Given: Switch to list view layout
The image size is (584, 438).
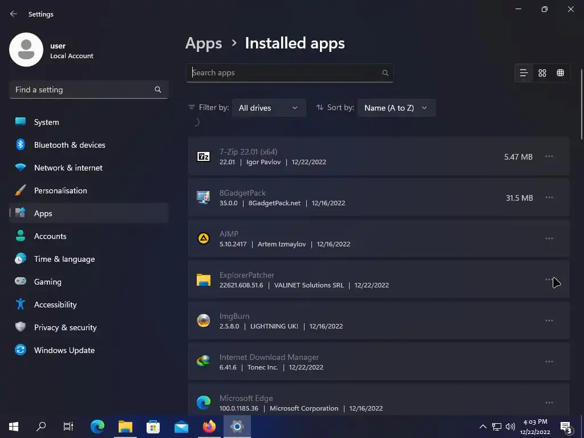Looking at the screenshot, I should [x=524, y=73].
